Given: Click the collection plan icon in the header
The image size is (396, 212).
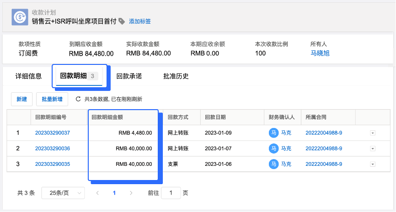Looking at the screenshot, I should 20,17.
